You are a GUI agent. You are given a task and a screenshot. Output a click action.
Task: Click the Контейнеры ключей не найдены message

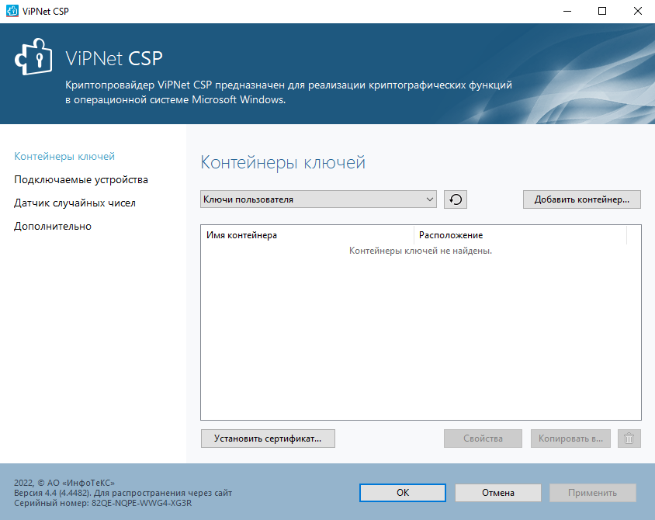[421, 251]
